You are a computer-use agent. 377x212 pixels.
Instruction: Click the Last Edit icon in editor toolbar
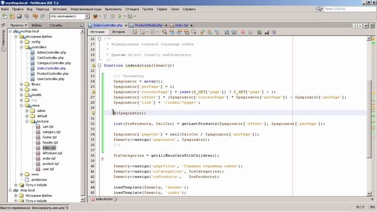click(x=135, y=32)
